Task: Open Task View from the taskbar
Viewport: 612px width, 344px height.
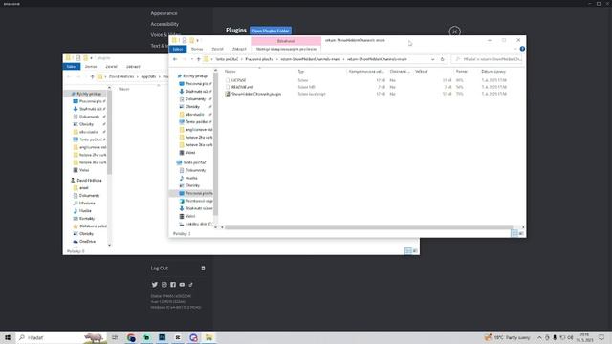Action: pyautogui.click(x=115, y=337)
